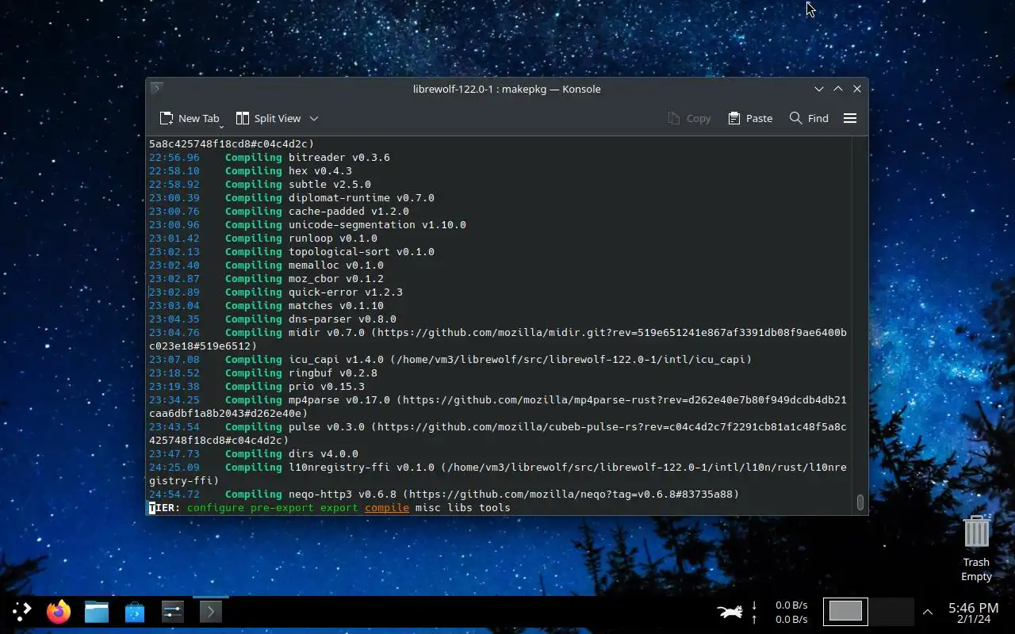Click the 'tools' tier text
This screenshot has height=634, width=1015.
tap(495, 507)
